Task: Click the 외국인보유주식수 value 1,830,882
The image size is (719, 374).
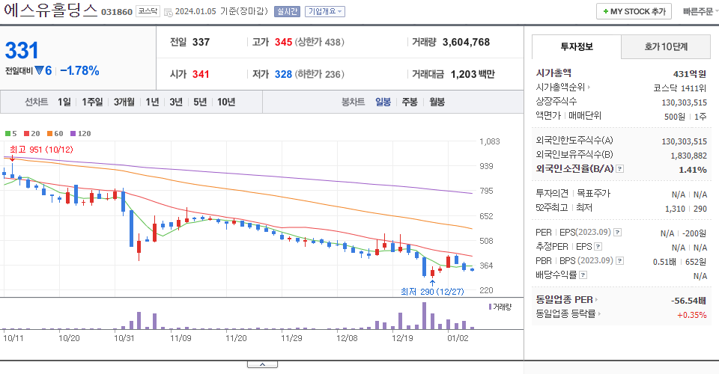Action: [x=689, y=156]
